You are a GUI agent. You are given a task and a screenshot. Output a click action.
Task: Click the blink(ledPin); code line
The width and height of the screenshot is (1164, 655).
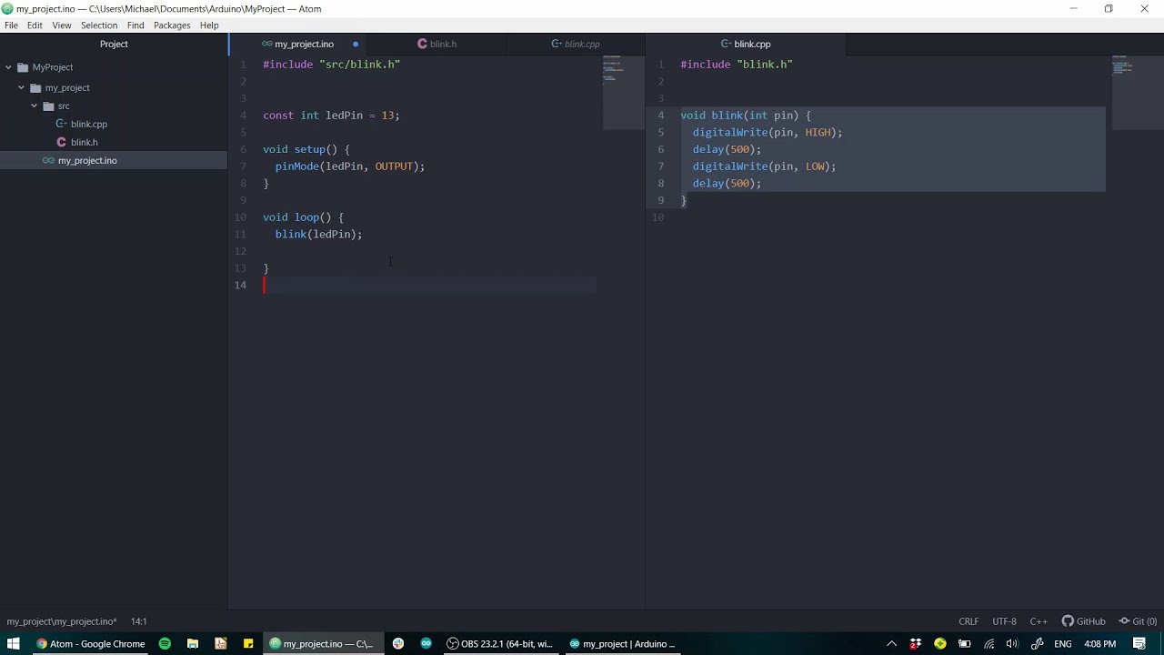pos(318,235)
